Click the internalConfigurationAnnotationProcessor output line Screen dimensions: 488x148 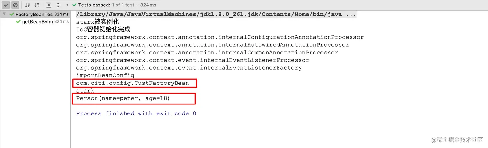tap(220, 37)
